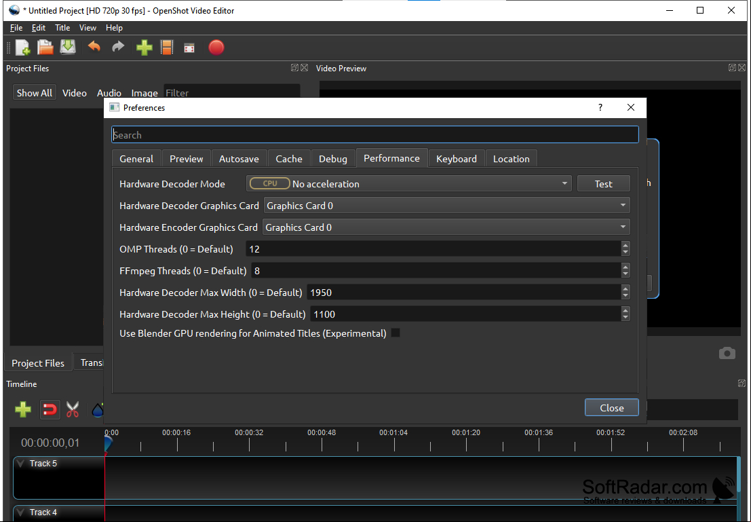This screenshot has width=751, height=522.
Task: Decrease the OMP Threads value
Action: coord(625,253)
